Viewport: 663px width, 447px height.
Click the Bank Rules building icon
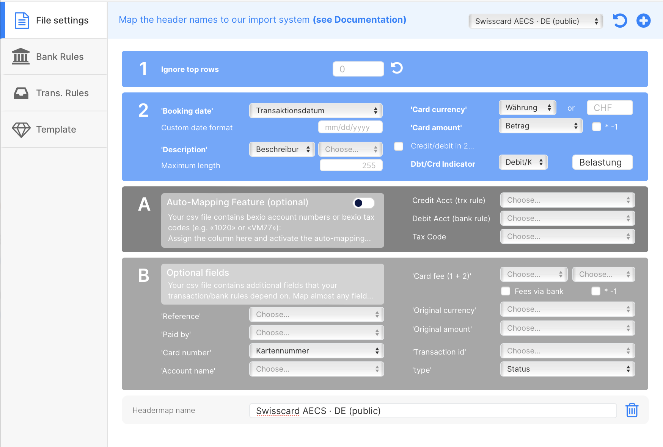click(21, 56)
